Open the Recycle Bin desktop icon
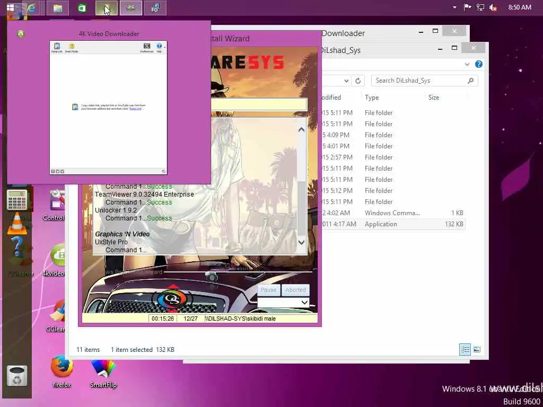Image resolution: width=543 pixels, height=407 pixels. (x=16, y=376)
